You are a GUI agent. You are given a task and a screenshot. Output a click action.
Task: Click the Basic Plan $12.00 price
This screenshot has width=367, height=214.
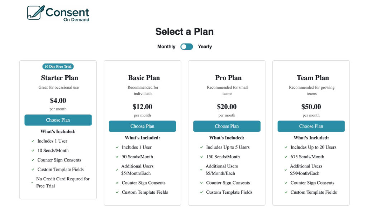coord(142,107)
